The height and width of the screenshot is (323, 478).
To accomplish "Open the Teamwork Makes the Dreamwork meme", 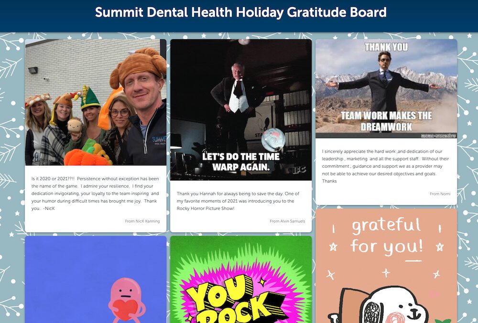I will tap(386, 89).
